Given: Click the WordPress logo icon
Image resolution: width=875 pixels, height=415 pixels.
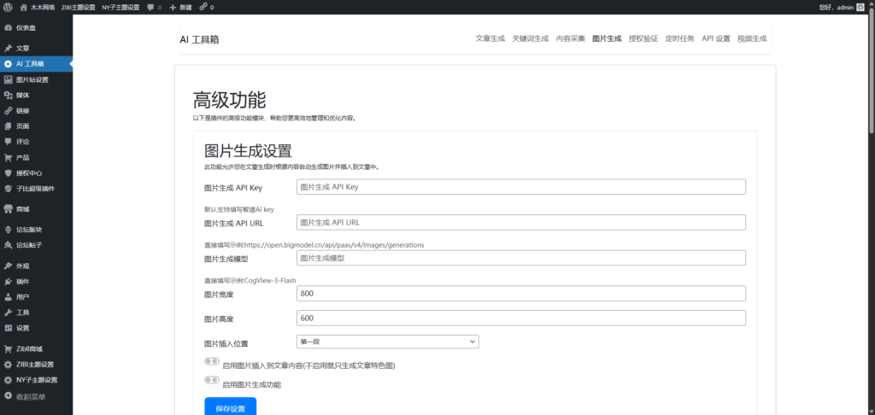Looking at the screenshot, I should pos(8,7).
